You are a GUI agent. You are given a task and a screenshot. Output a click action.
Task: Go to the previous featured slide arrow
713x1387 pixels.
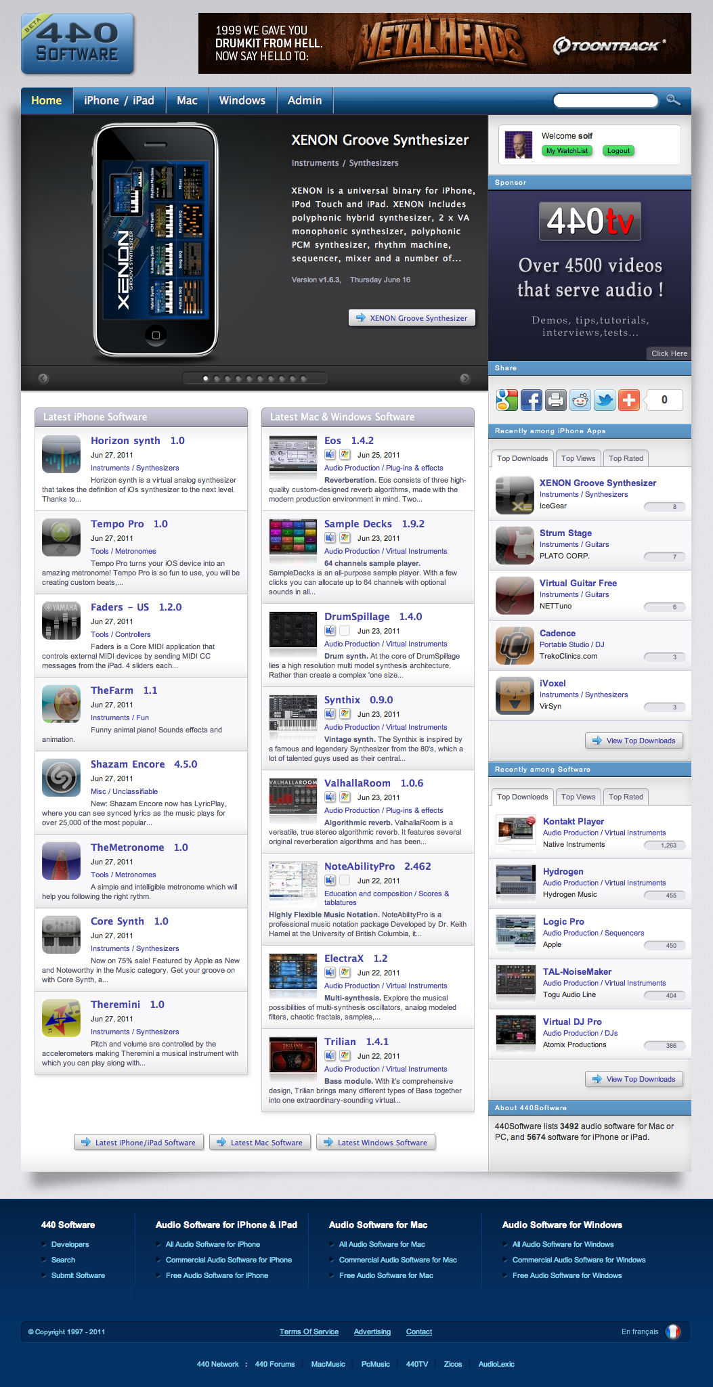point(43,378)
